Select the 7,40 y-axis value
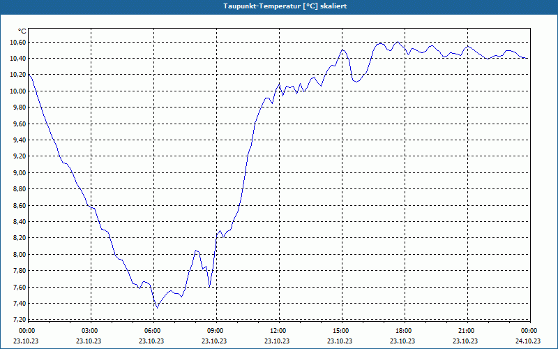 [20, 303]
